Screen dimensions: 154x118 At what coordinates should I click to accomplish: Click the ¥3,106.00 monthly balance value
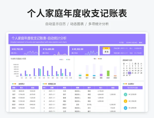pos(132,101)
